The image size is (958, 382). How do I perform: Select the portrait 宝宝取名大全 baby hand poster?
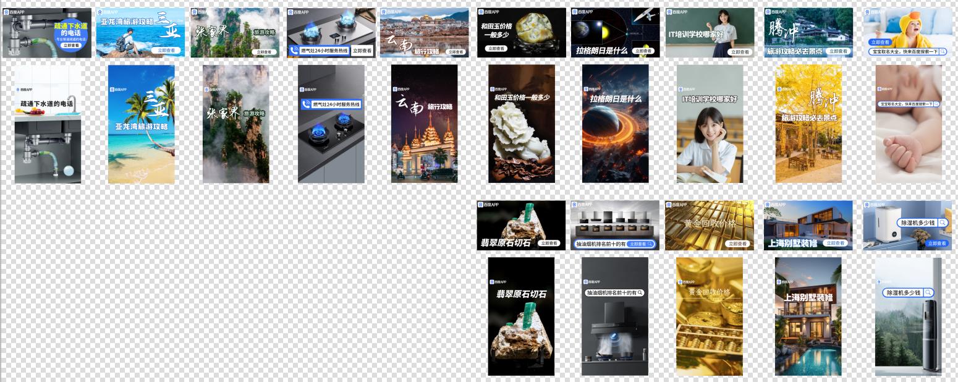[x=909, y=124]
